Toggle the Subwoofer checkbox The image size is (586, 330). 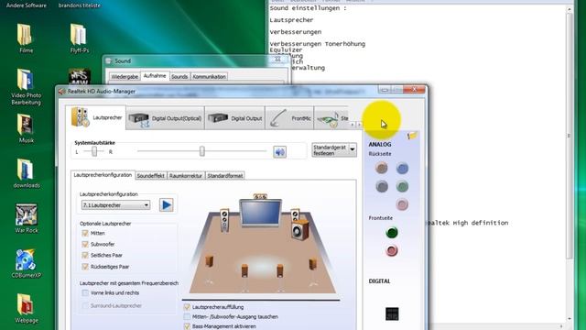85,244
